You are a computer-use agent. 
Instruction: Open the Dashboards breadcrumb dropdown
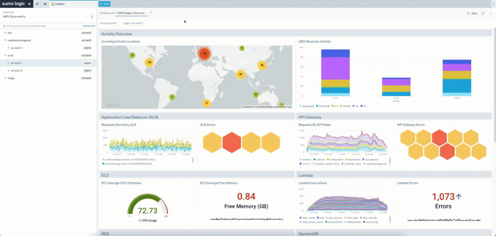click(x=107, y=13)
